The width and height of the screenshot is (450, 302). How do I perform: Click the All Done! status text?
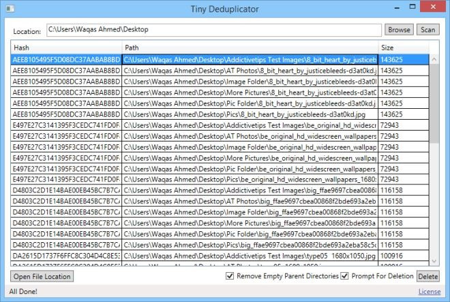(x=23, y=291)
